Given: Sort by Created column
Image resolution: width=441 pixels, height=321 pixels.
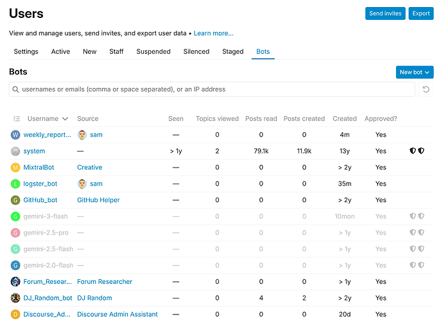Looking at the screenshot, I should 345,119.
